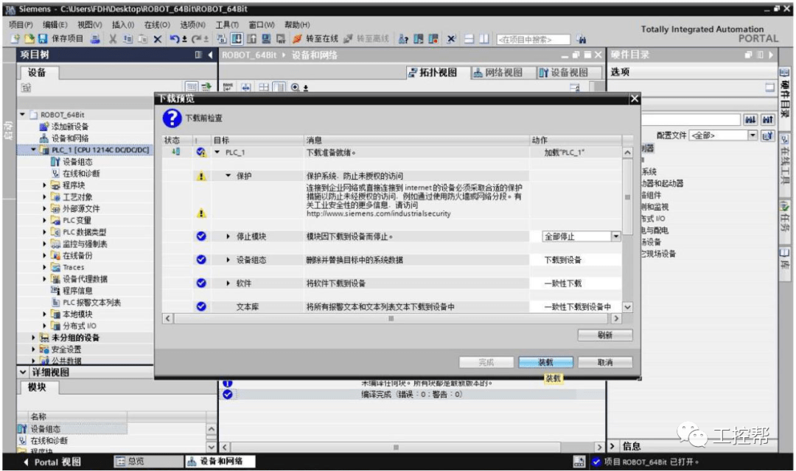796x471 pixels.
Task: Click the horizontal split editor icon
Action: [x=469, y=39]
